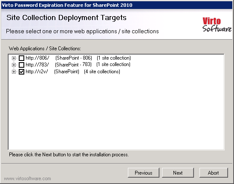Viewport: 234px width, 184px height.
Task: Uncheck the http://r2v/ web application checkbox
Action: 21,72
